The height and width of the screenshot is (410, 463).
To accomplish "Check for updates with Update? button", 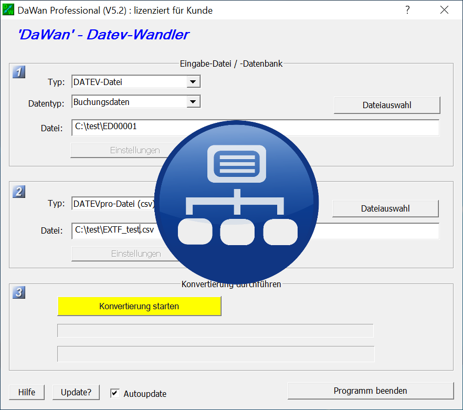I will (76, 392).
